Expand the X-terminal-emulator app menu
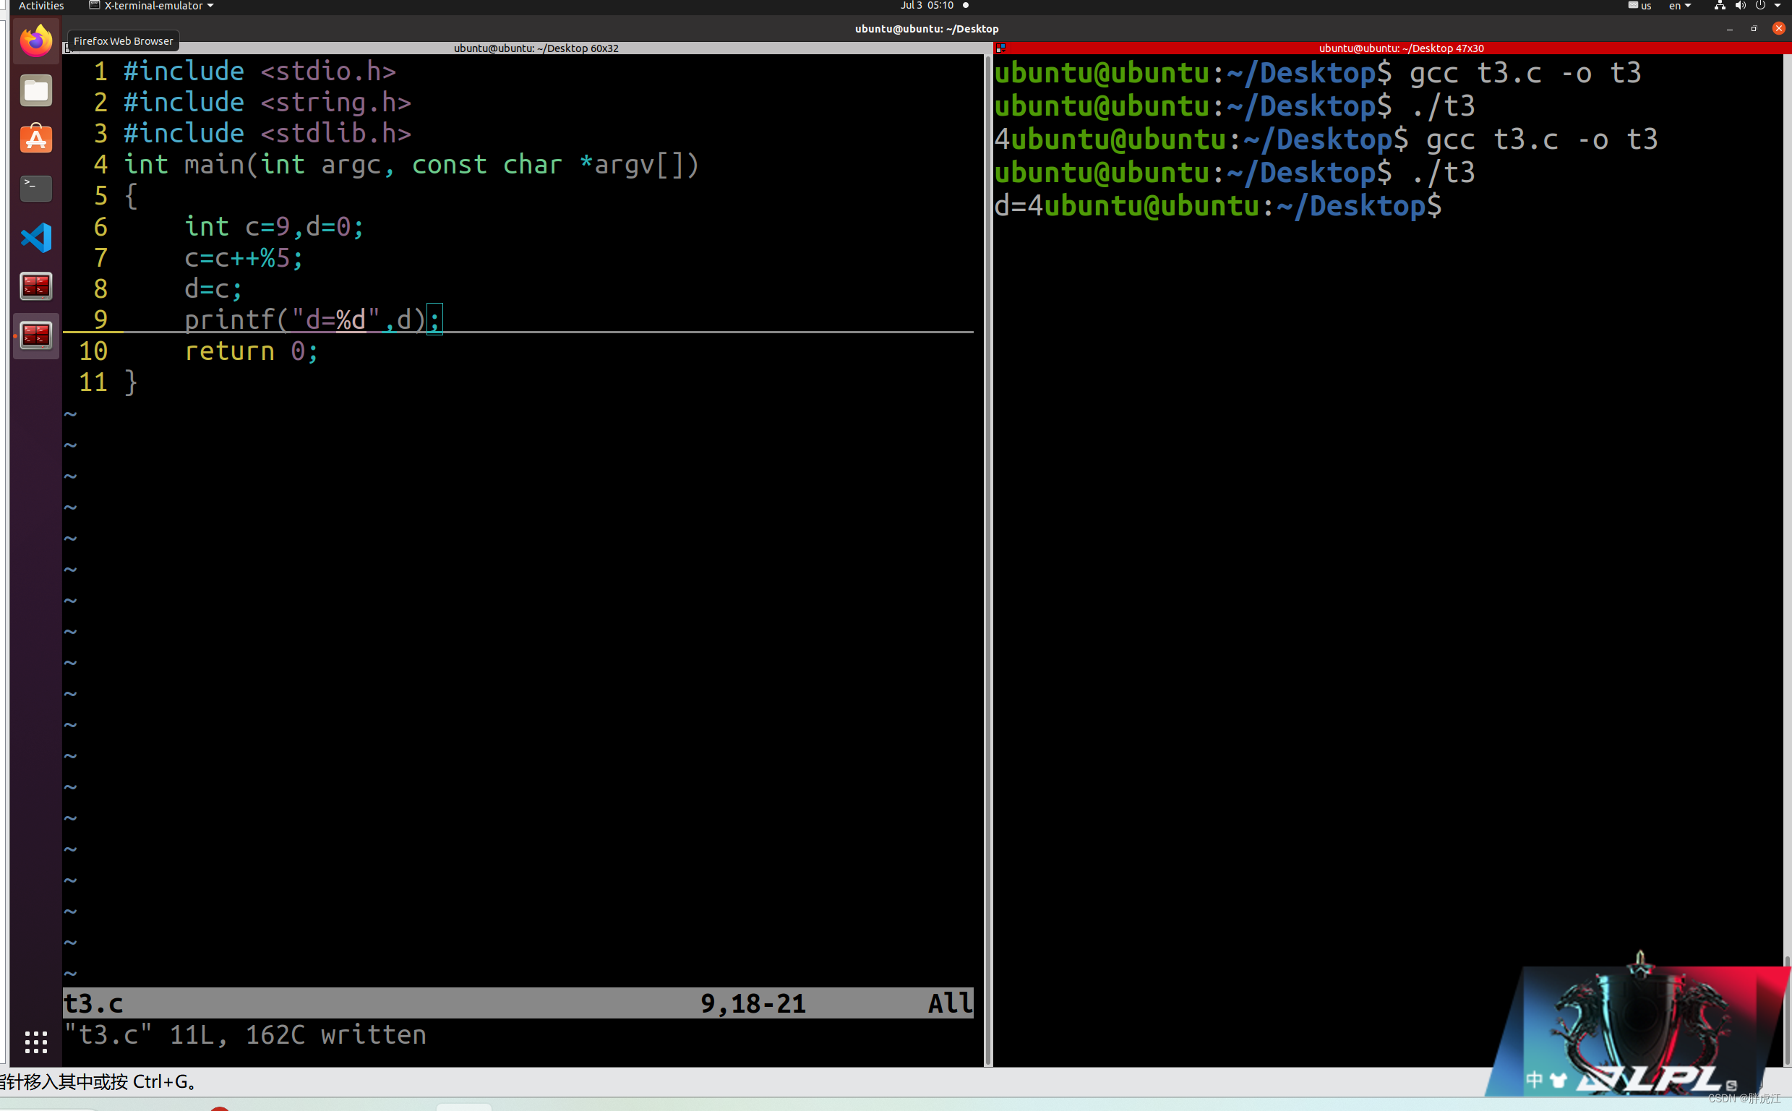This screenshot has width=1792, height=1111. click(152, 6)
